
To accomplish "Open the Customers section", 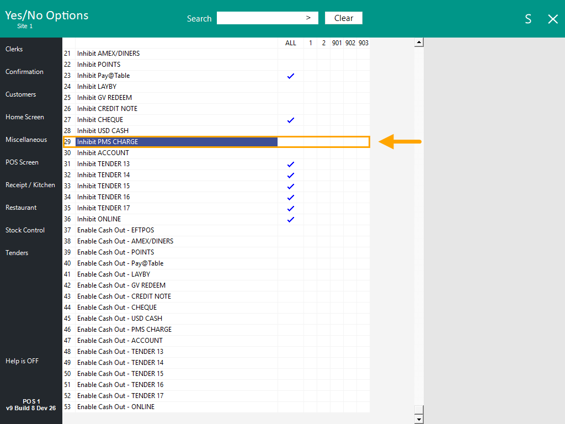I will (20, 94).
